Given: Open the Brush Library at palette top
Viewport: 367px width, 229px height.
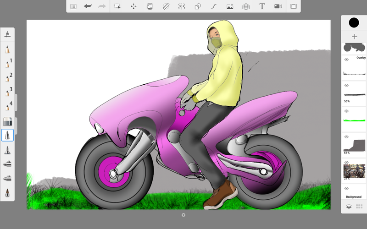Looking at the screenshot, I should [7, 34].
